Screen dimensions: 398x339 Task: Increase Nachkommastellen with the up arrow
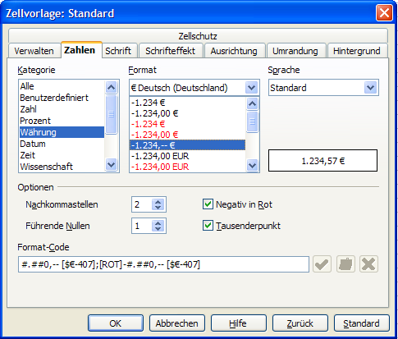click(x=158, y=202)
